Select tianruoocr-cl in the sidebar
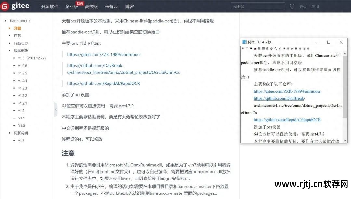Screen dimensions: 351x199 (20, 21)
